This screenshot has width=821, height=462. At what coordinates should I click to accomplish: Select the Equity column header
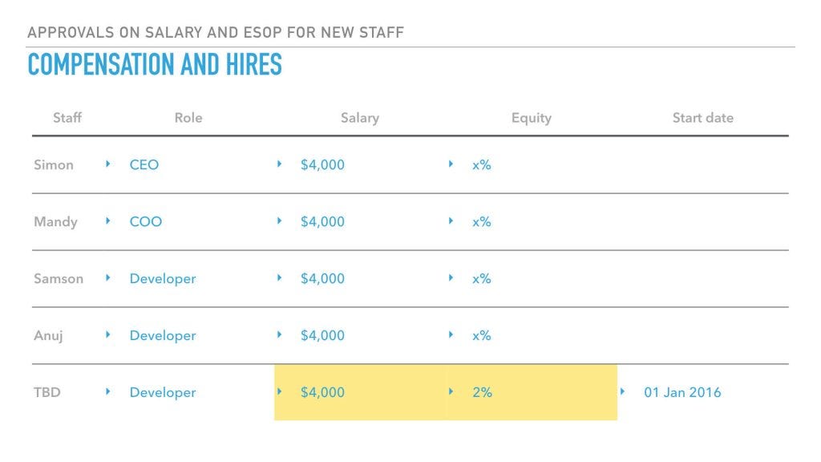click(532, 119)
